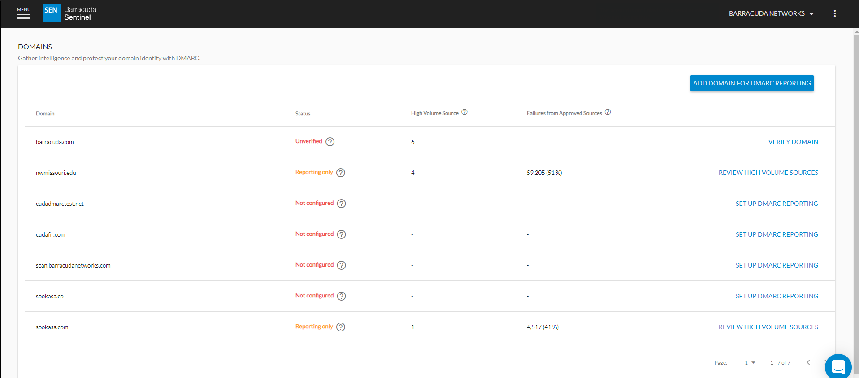Click High Volume Source help icon
This screenshot has width=859, height=378.
click(464, 112)
